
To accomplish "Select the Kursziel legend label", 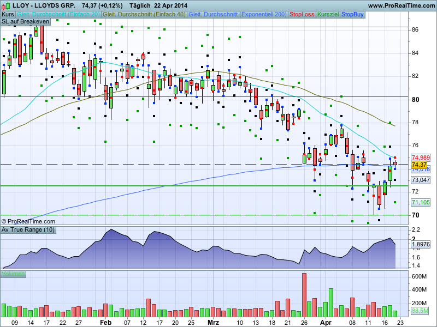I will pyautogui.click(x=328, y=15).
